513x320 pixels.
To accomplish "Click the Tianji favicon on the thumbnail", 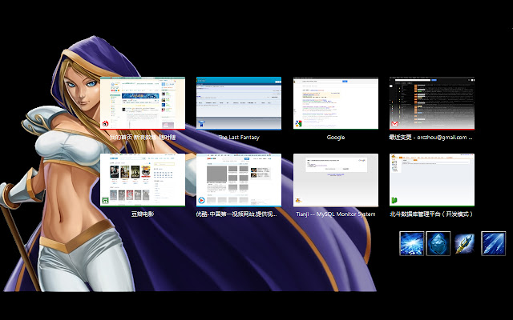I will click(298, 201).
